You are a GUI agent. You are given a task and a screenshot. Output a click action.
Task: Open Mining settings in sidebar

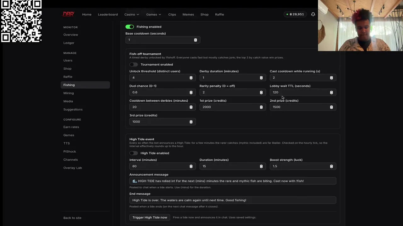(85, 93)
